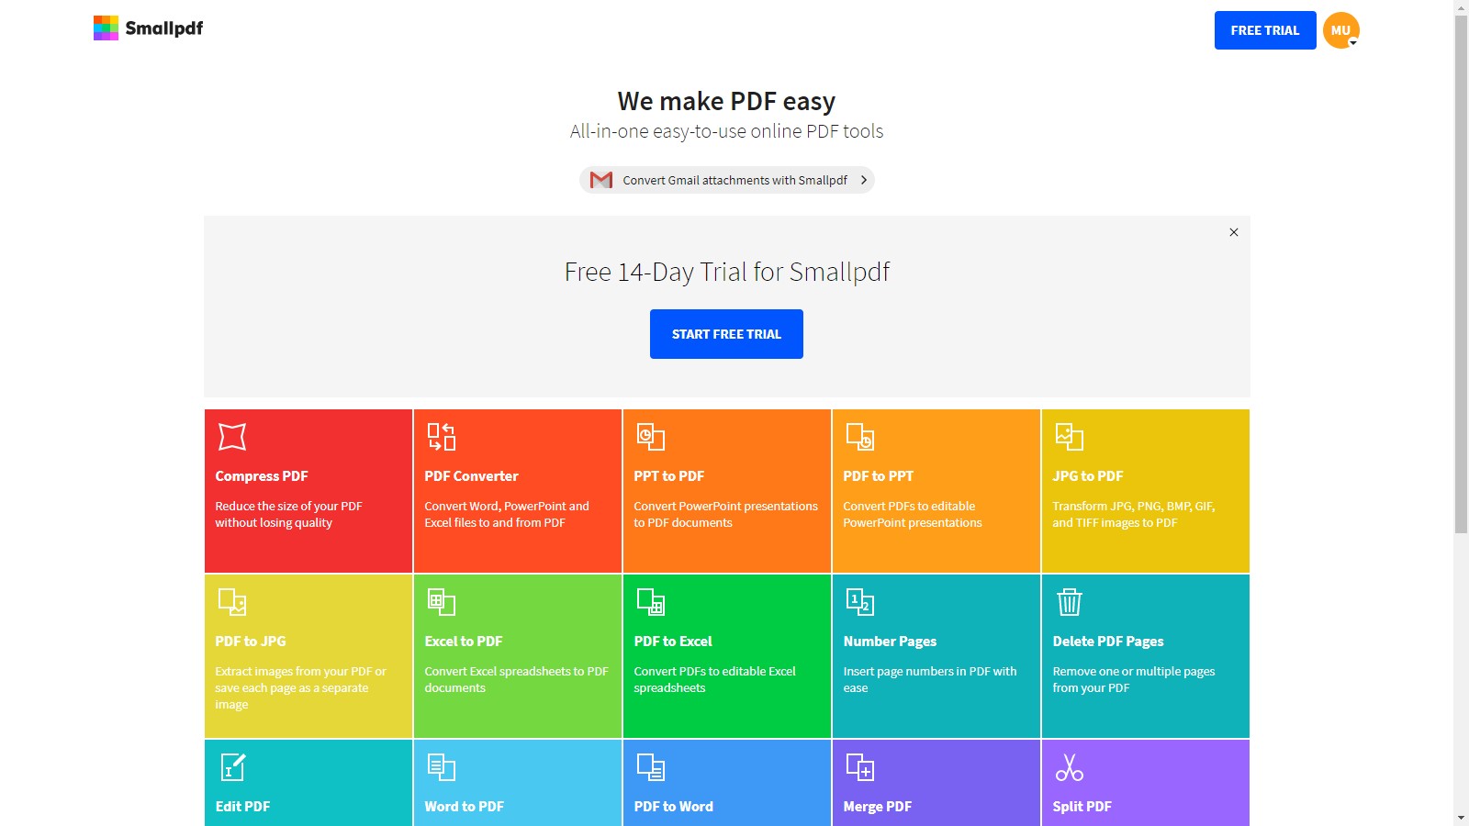Click the Gmail envelope icon
Viewport: 1469px width, 826px height.
601,180
